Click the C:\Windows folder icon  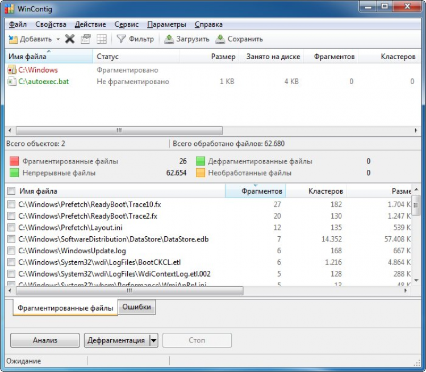pos(12,70)
